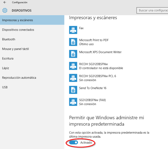Viewport: 168px width, 149px height.
Task: Select the Microsoft Print to PDF icon
Action: point(73,42)
